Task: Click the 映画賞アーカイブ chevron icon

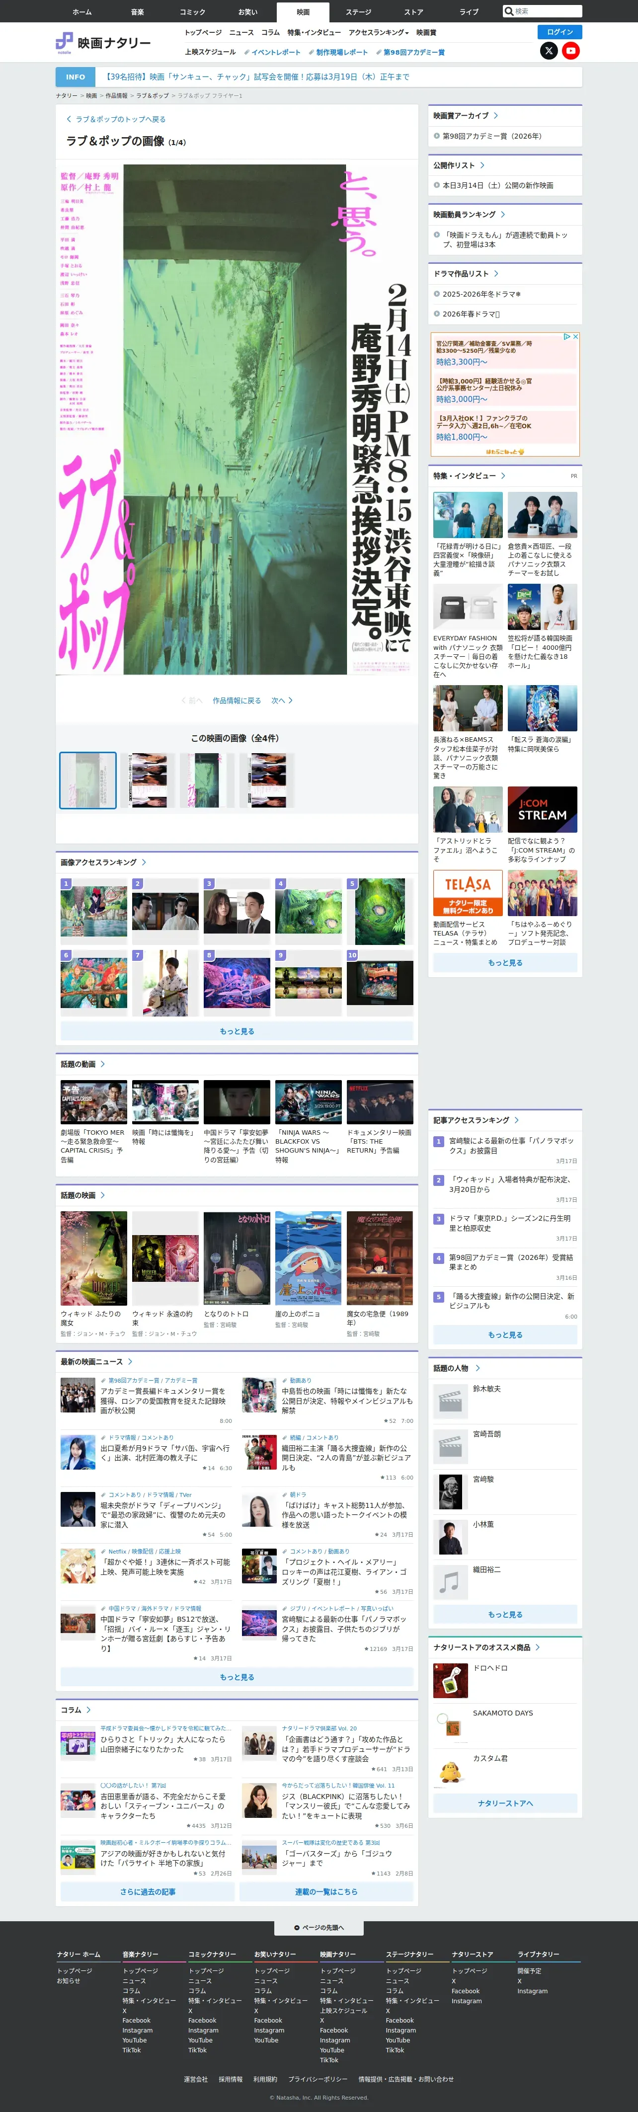Action: pos(496,116)
